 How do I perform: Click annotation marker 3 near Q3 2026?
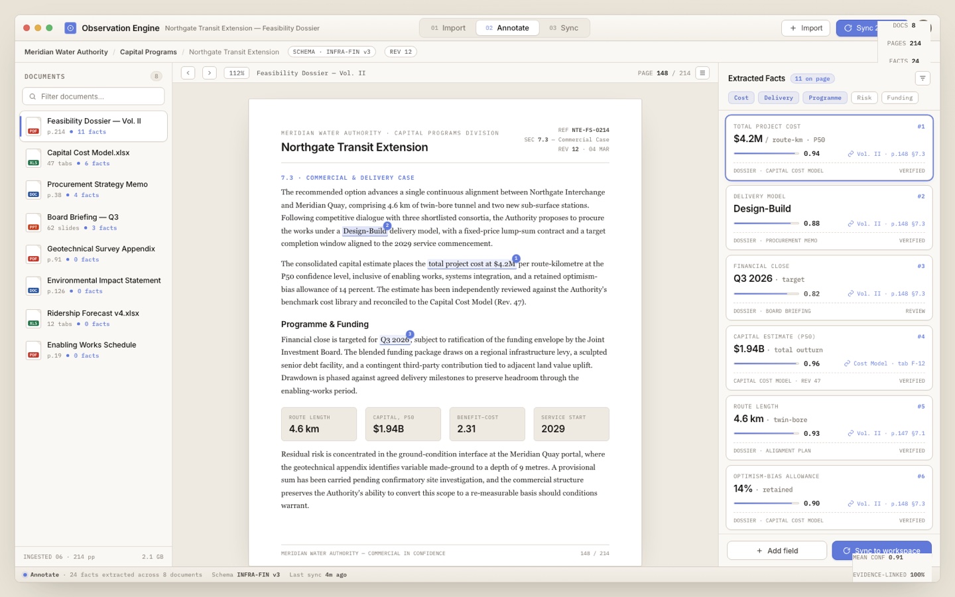410,334
